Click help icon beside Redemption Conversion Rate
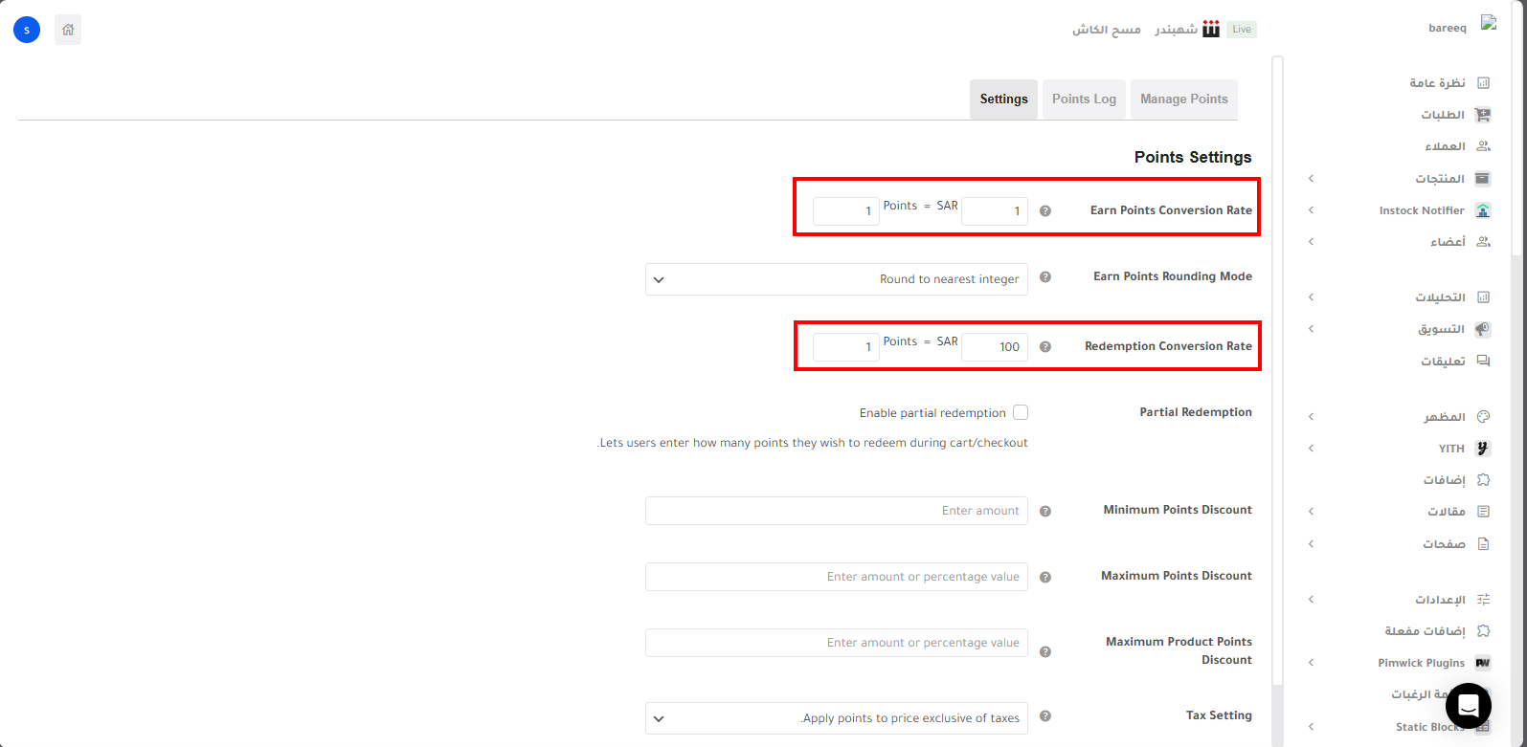 [1045, 346]
